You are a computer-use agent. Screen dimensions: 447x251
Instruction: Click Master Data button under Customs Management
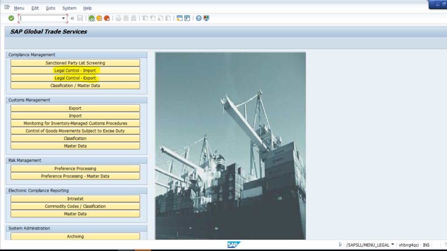pos(75,146)
